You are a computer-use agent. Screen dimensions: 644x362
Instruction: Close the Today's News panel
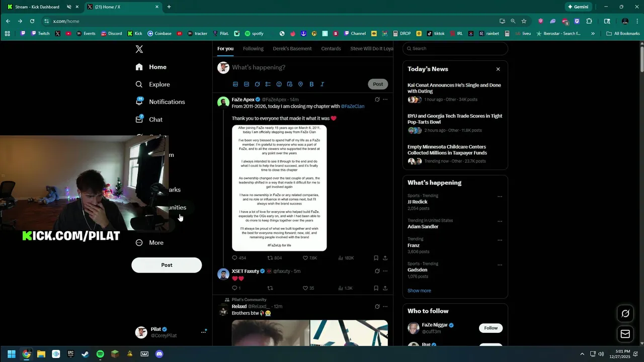tap(498, 69)
